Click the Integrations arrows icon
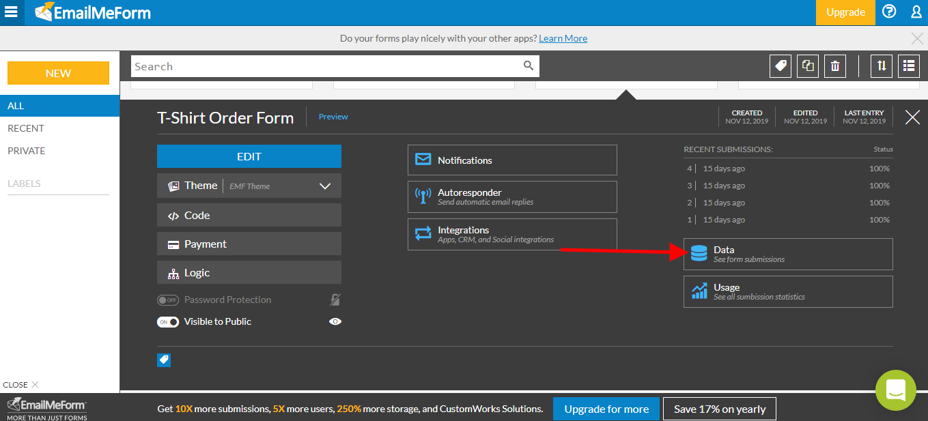The width and height of the screenshot is (928, 421). tap(423, 234)
